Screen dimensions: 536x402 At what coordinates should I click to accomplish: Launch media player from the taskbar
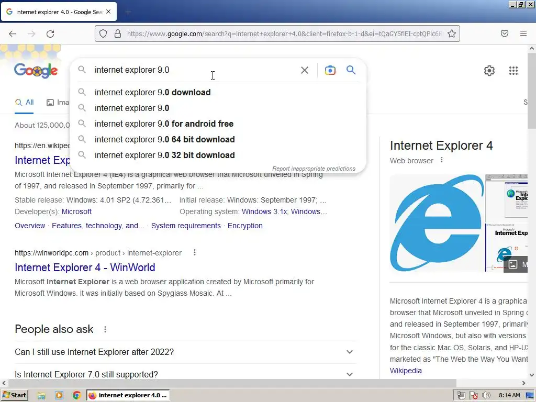pos(59,396)
